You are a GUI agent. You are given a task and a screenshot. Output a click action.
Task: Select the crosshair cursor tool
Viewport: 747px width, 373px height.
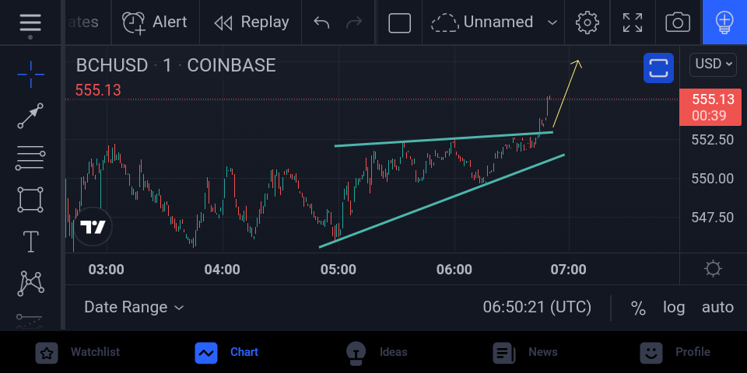[30, 75]
